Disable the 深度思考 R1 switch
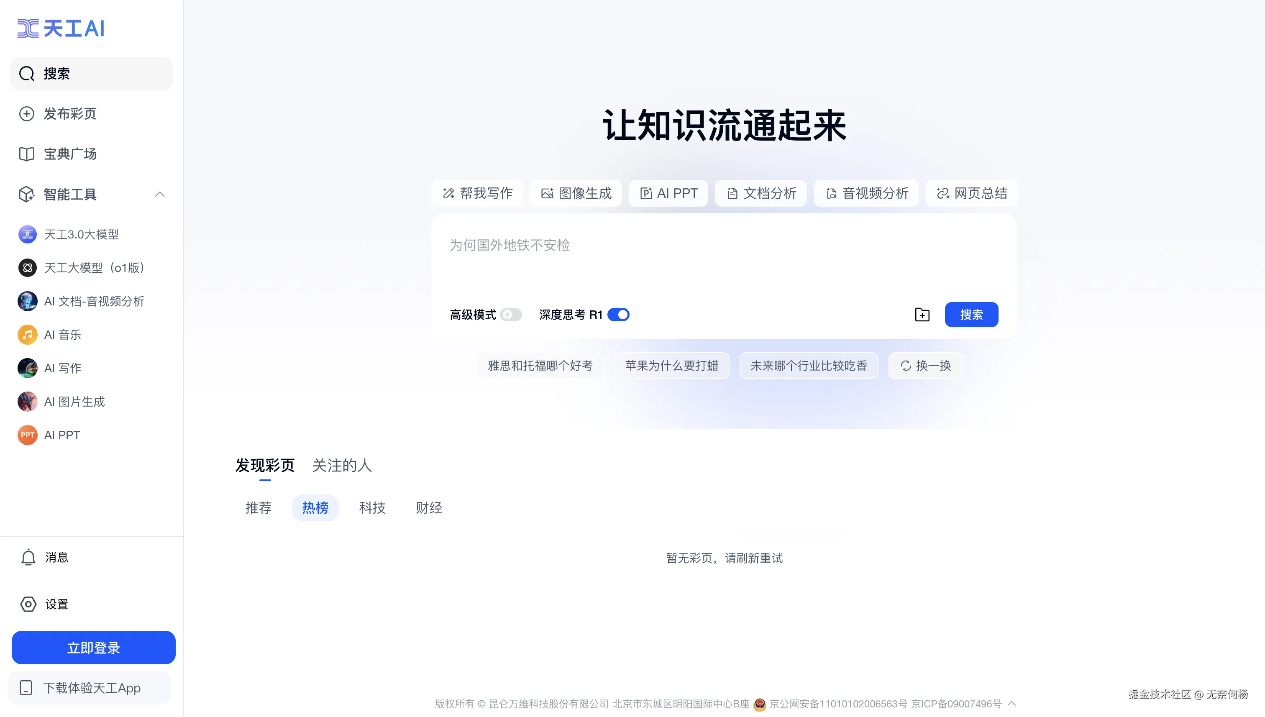Screen dimensions: 1265x717 pyautogui.click(x=618, y=315)
